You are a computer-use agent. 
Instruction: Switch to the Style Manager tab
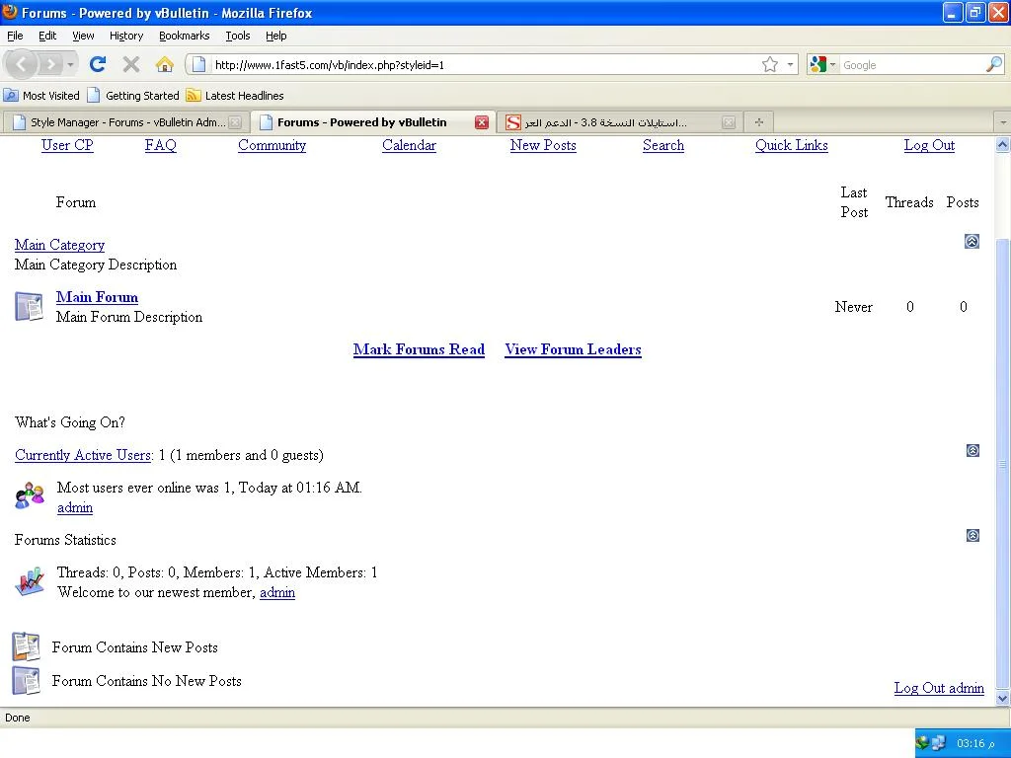tap(126, 122)
